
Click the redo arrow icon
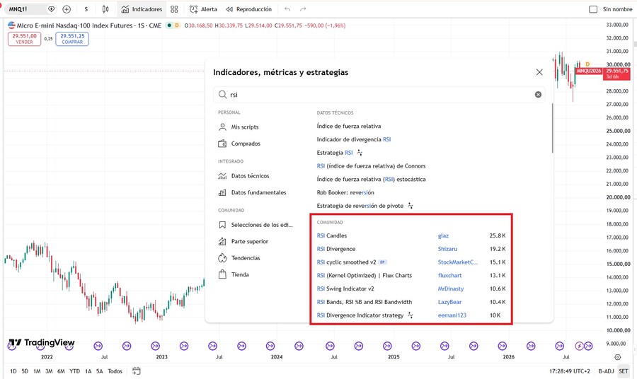[x=303, y=9]
